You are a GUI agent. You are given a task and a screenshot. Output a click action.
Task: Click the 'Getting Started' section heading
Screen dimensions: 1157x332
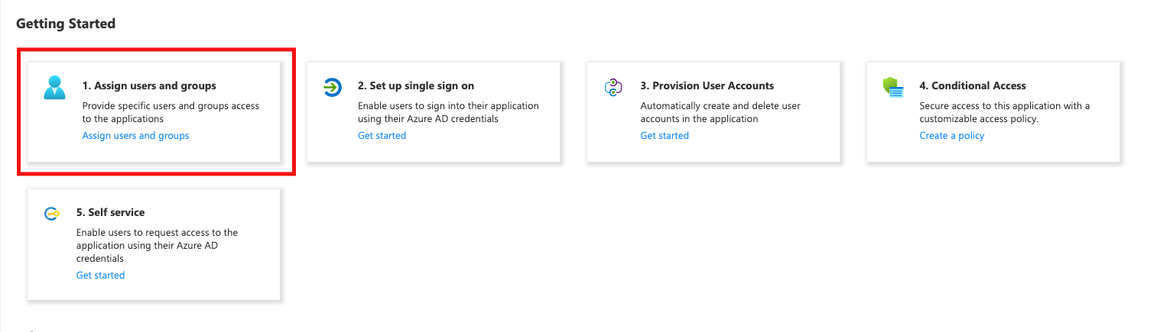(66, 24)
